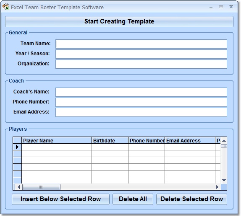Click the table's vertical scroll up arrow
The width and height of the screenshot is (241, 217).
(x=224, y=141)
